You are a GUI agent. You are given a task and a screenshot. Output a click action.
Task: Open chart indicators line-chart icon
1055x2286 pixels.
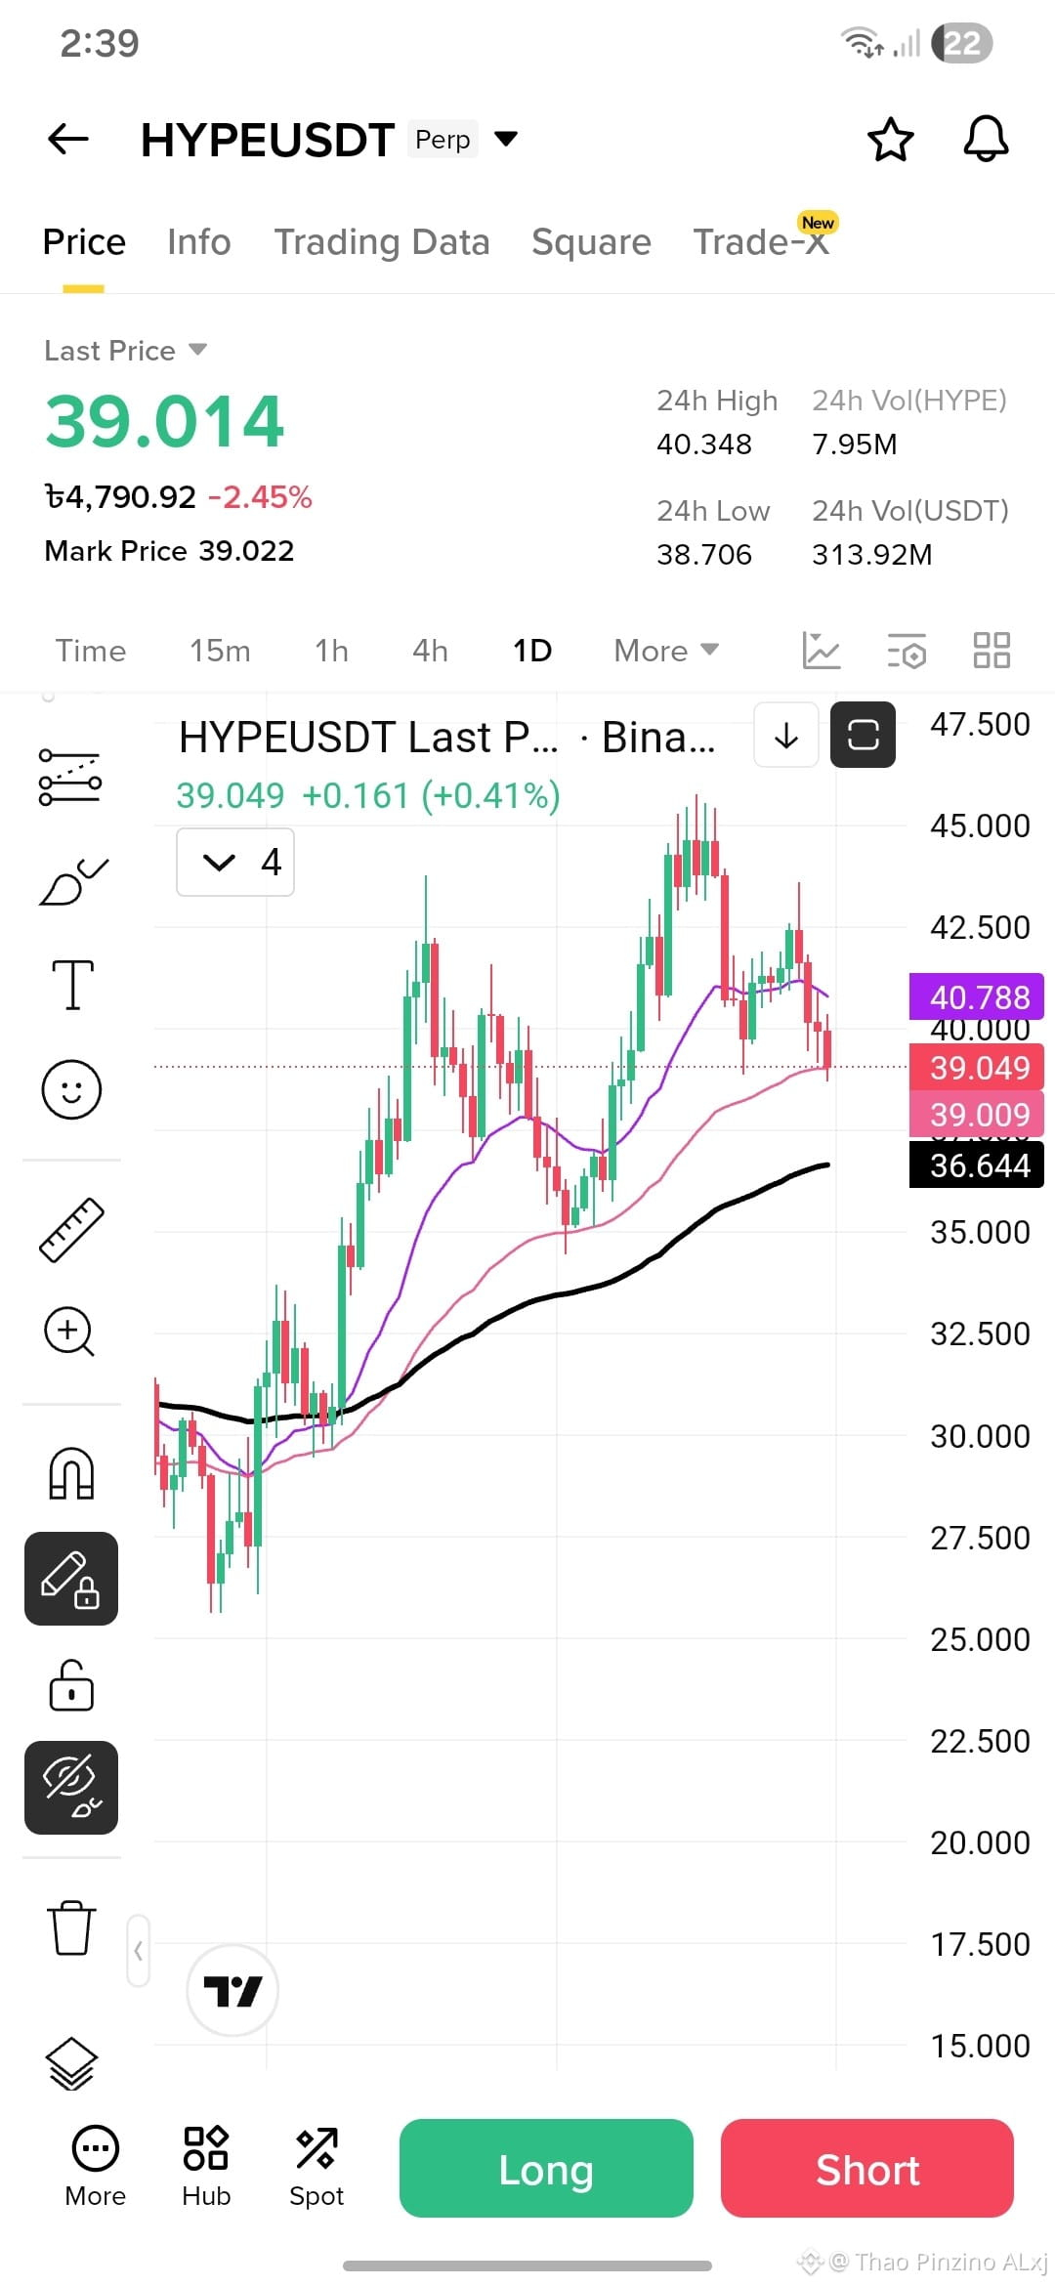pos(822,651)
